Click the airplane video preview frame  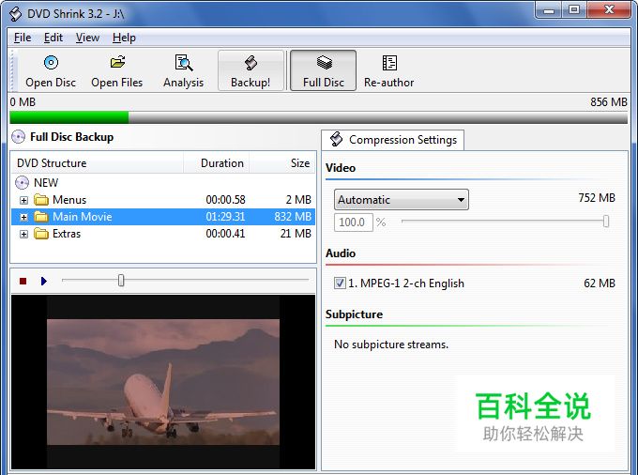163,382
